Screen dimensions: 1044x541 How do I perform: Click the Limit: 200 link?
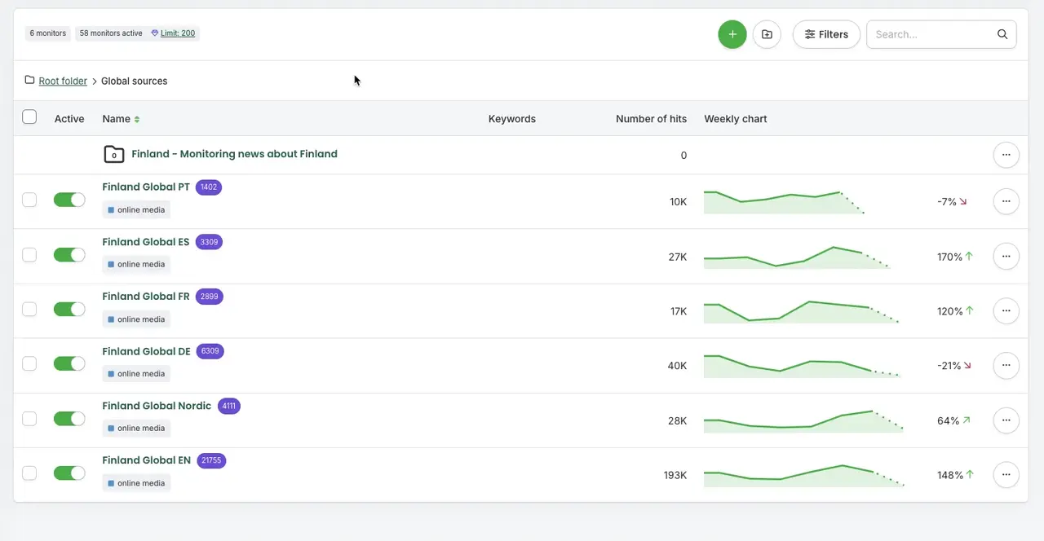click(x=177, y=33)
